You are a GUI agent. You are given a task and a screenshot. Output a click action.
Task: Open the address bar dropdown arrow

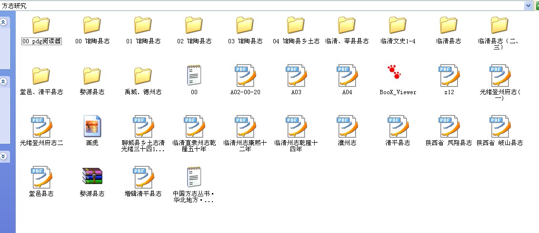pyautogui.click(x=528, y=6)
